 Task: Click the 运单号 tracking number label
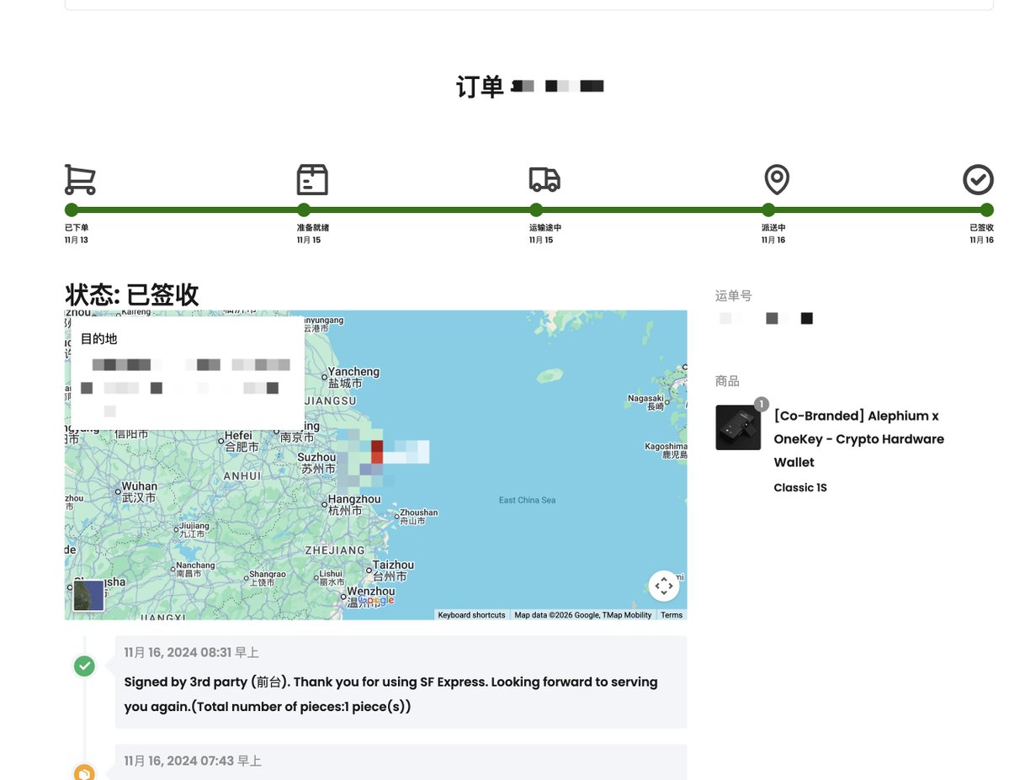click(x=734, y=296)
